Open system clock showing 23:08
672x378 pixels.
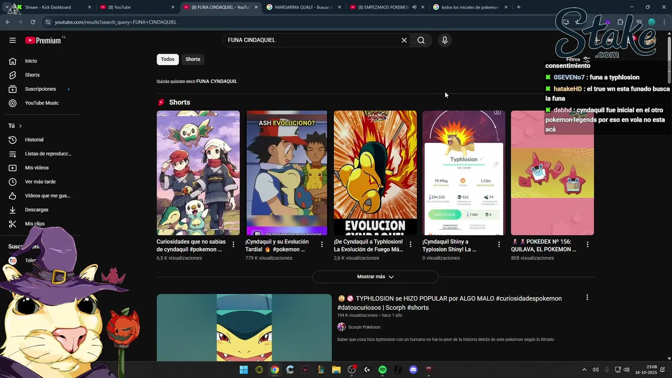tap(646, 370)
